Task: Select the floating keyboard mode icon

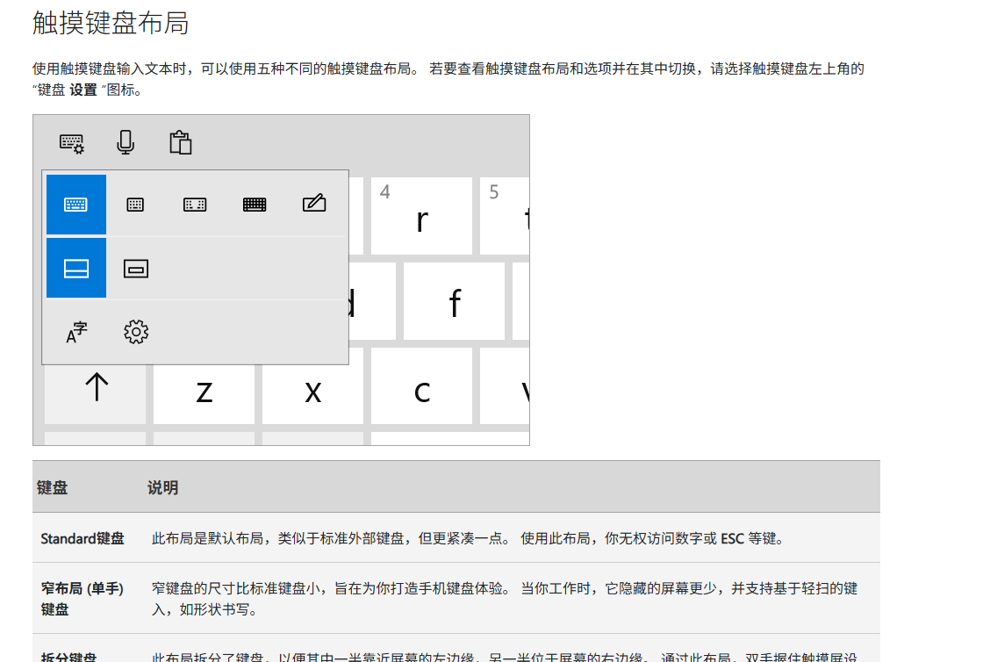Action: click(136, 269)
